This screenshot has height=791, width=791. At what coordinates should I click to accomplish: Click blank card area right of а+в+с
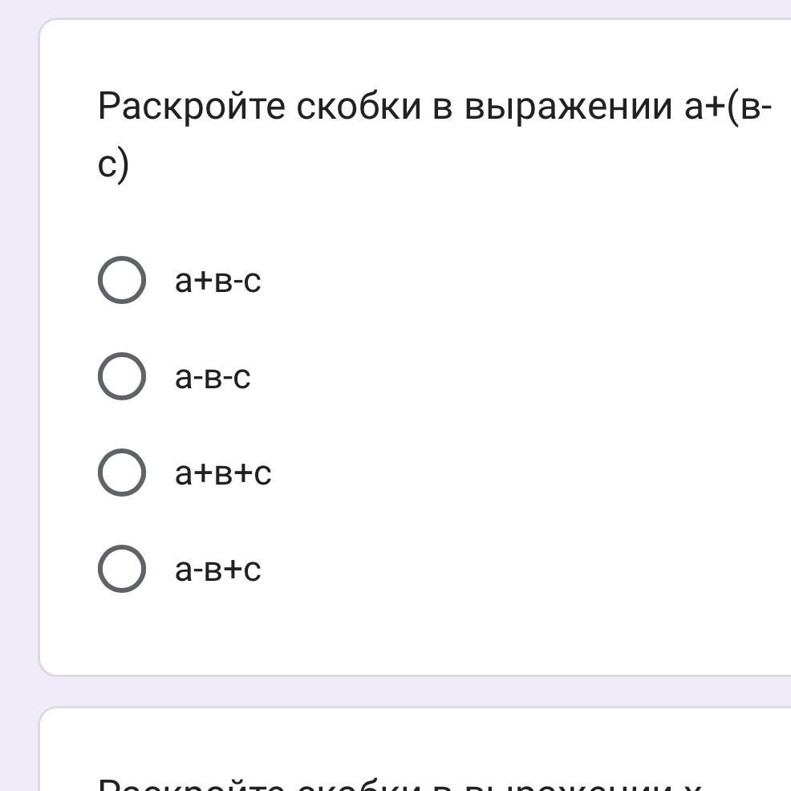click(x=521, y=473)
